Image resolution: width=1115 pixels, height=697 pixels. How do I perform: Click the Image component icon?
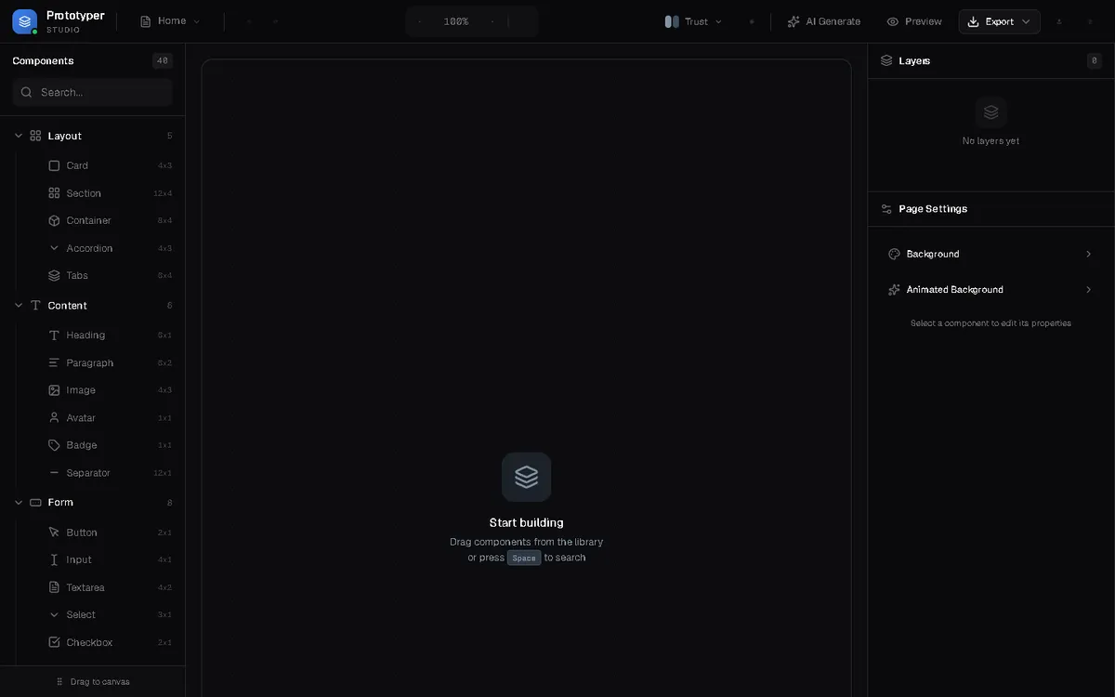54,390
